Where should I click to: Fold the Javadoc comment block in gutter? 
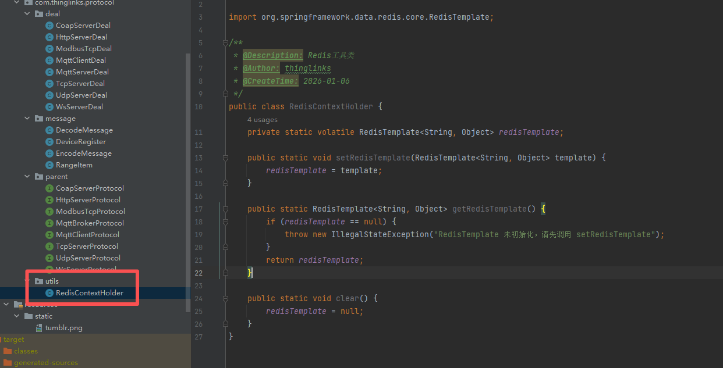[x=225, y=43]
